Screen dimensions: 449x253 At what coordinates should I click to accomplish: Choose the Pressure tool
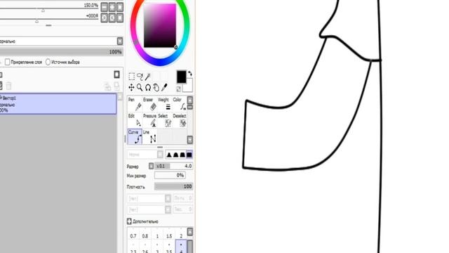[x=149, y=120]
